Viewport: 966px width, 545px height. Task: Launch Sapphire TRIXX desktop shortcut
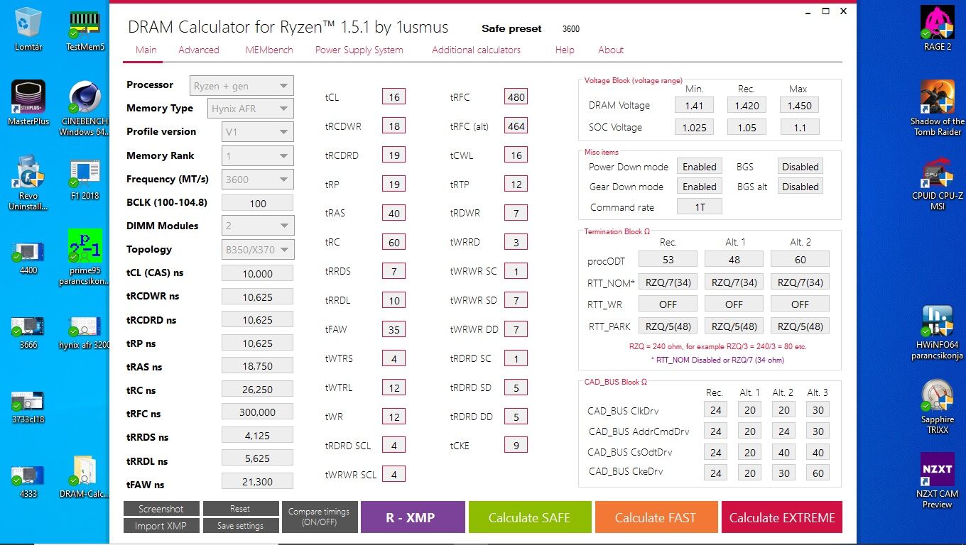(937, 407)
